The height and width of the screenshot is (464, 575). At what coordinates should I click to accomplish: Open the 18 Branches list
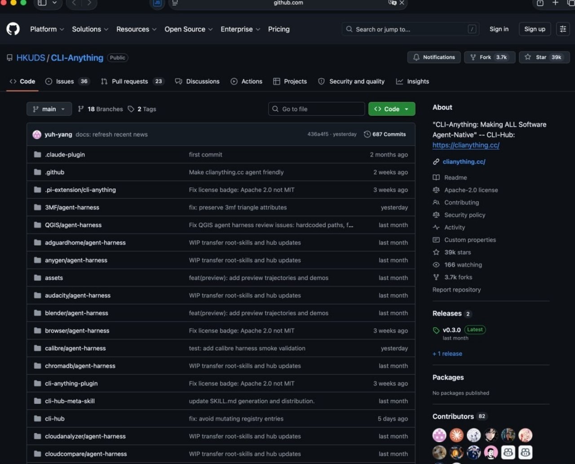coord(101,109)
